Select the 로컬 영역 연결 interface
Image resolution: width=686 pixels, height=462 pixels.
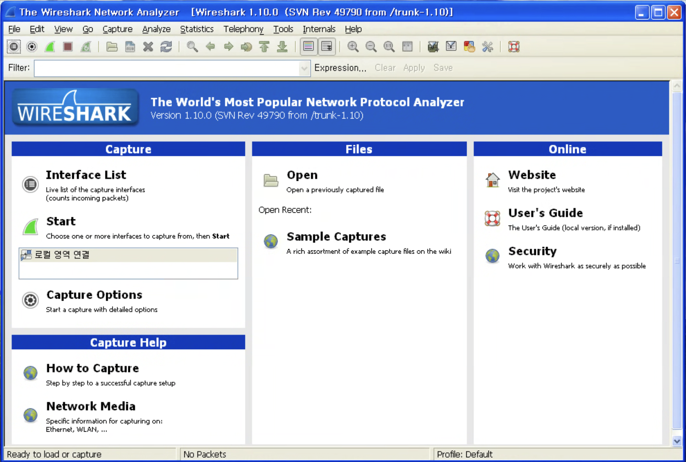click(128, 255)
